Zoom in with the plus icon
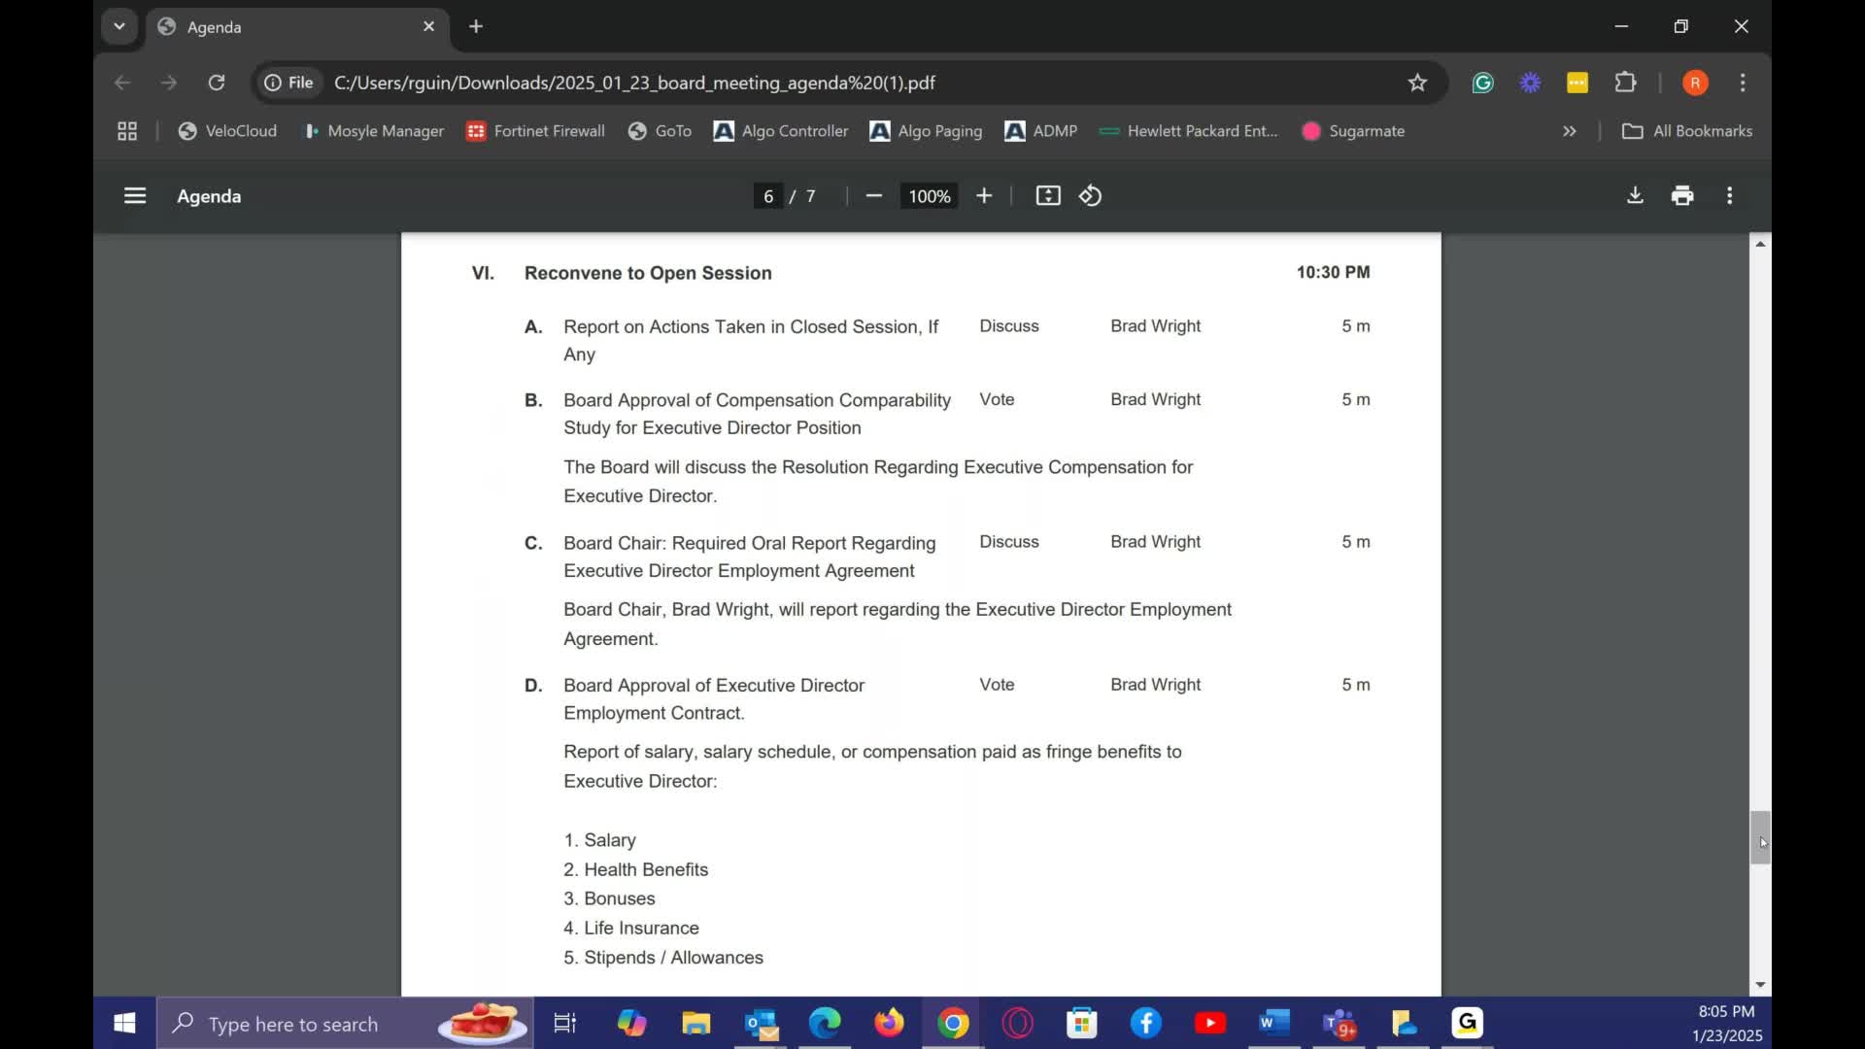Viewport: 1865px width, 1049px height. coord(984,196)
